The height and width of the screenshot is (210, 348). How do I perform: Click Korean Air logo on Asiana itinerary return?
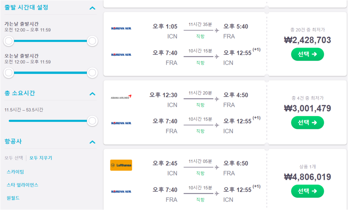point(121,123)
